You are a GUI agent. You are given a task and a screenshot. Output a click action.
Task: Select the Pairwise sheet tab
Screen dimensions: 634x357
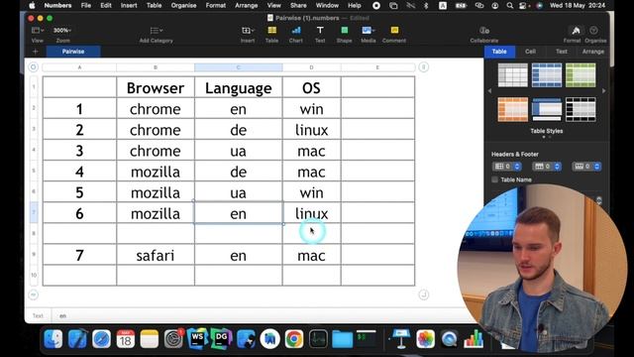73,52
